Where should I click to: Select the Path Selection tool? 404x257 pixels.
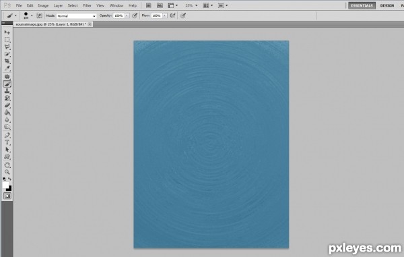7,150
